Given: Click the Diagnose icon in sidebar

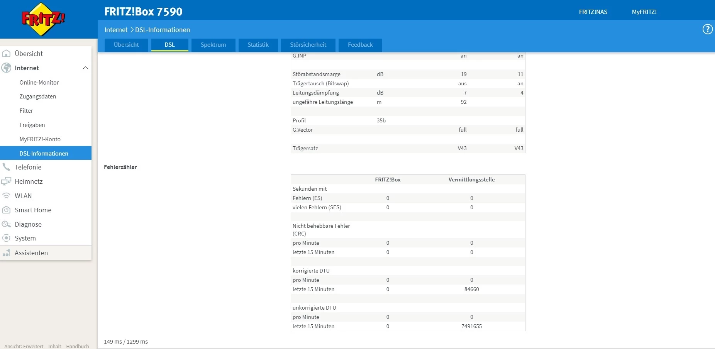Looking at the screenshot, I should click(6, 224).
